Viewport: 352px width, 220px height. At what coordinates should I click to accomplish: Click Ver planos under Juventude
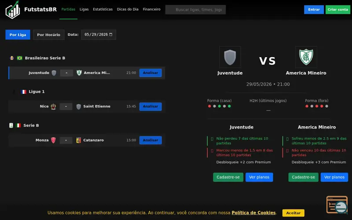coord(259,177)
